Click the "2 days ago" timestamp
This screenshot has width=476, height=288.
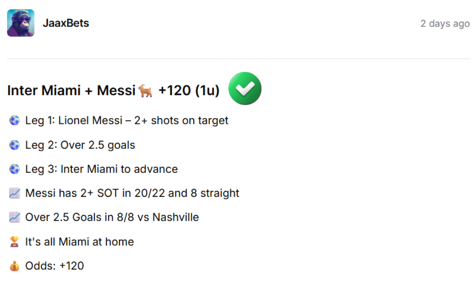[445, 24]
